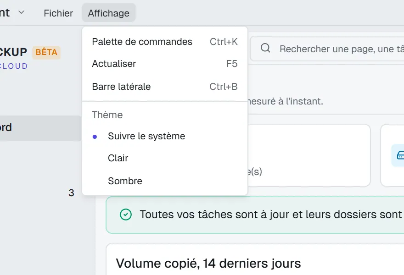Select the Sombre theme
Viewport: 404px width, 275px height.
pyautogui.click(x=165, y=181)
